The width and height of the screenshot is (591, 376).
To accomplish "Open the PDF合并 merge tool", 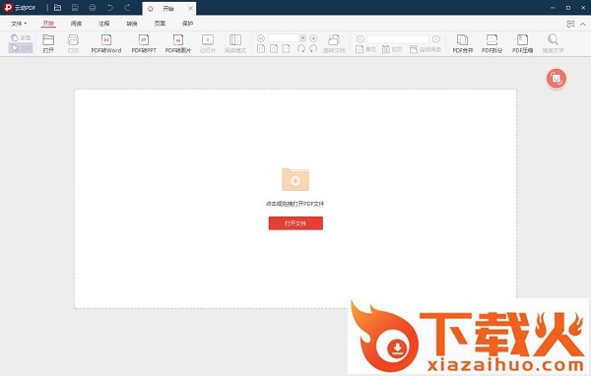I will (x=463, y=43).
